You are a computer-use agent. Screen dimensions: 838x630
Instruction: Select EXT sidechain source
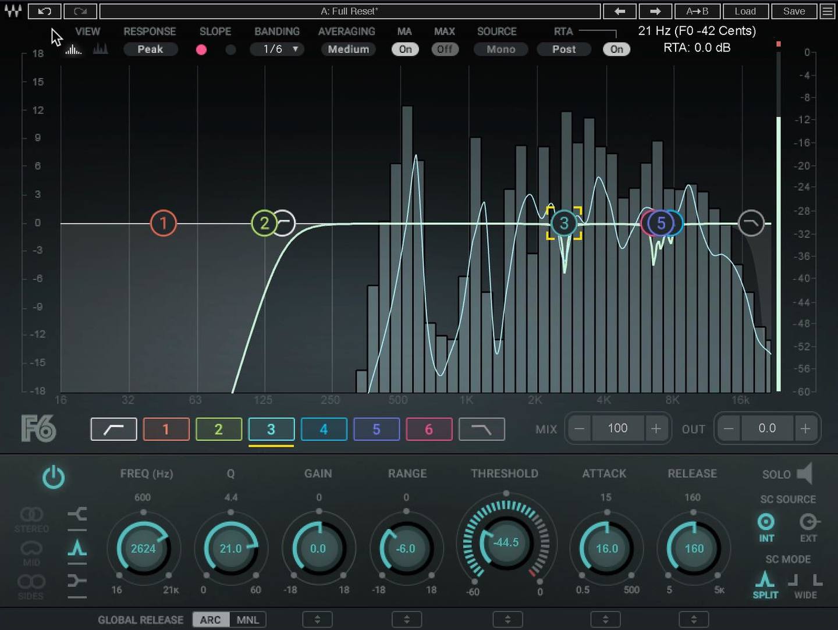coord(808,527)
